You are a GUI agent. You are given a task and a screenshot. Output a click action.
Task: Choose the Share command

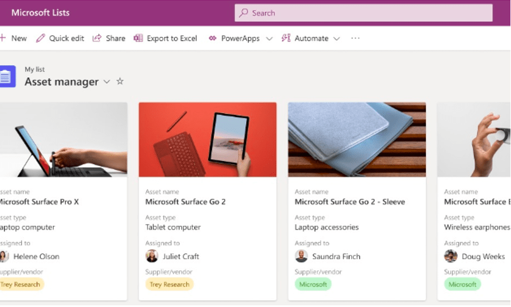click(x=115, y=39)
